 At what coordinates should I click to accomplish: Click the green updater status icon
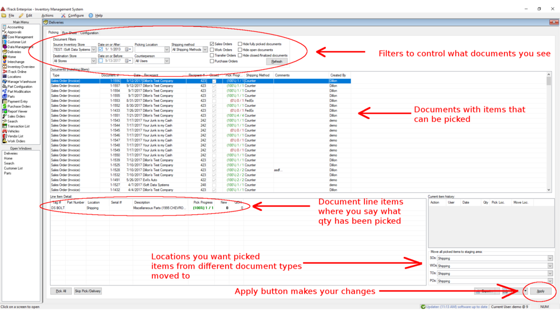point(423,307)
